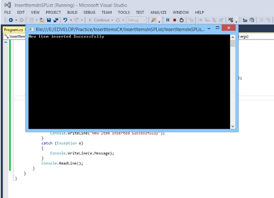
Task: Open the BUILD menu
Action: (x=72, y=12)
